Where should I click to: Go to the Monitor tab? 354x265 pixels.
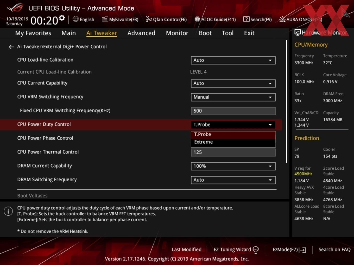click(x=177, y=33)
